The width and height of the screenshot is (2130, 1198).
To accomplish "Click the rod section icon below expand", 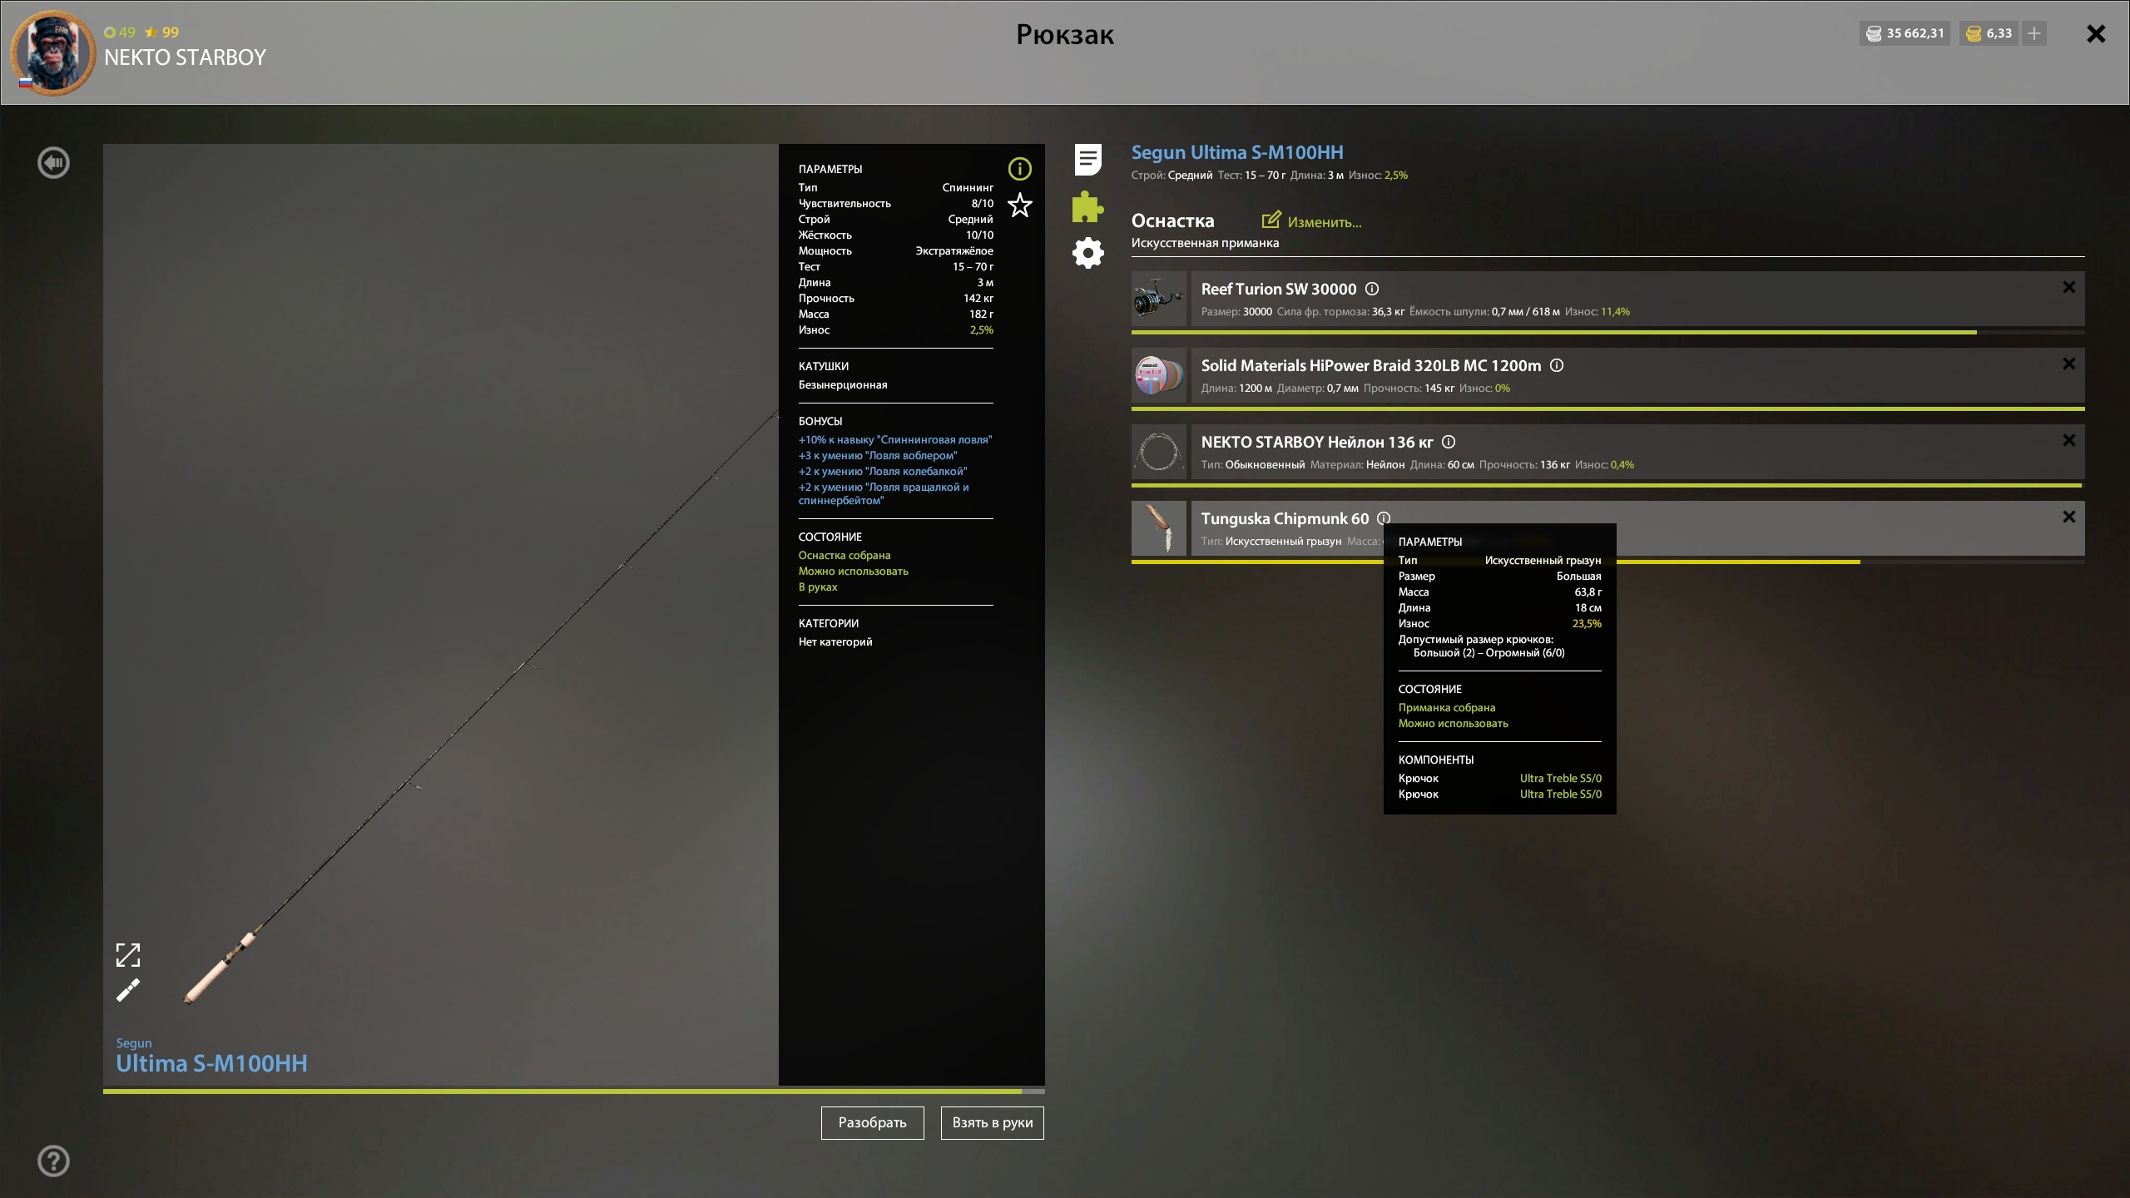I will (x=128, y=991).
